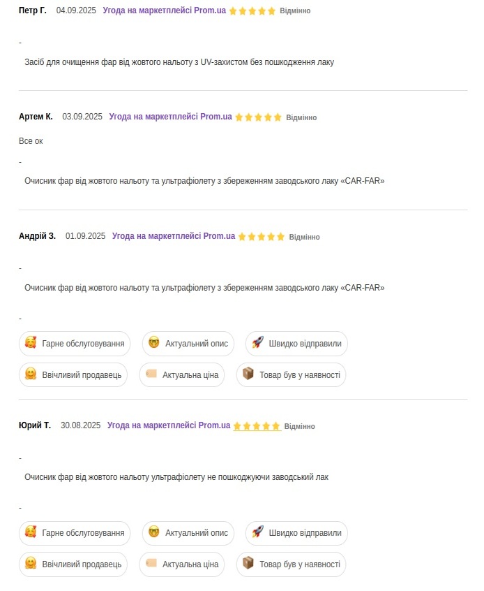Select 'Ввічливий продавець' tag under Андрій З.'s review
Viewport: 484px width, 591px height.
(x=73, y=375)
